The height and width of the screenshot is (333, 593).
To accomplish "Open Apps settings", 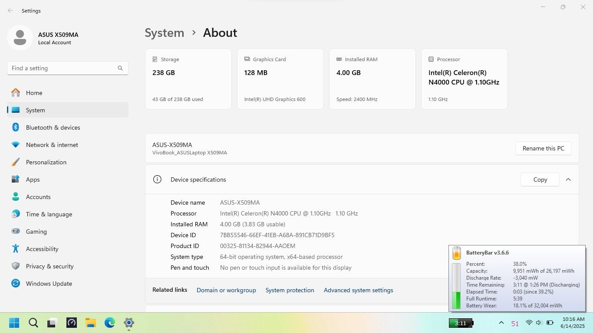I will click(x=68, y=180).
